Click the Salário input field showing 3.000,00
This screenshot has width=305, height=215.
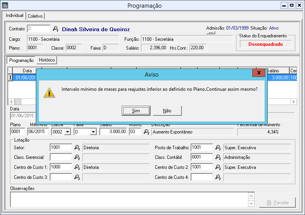pos(113,132)
